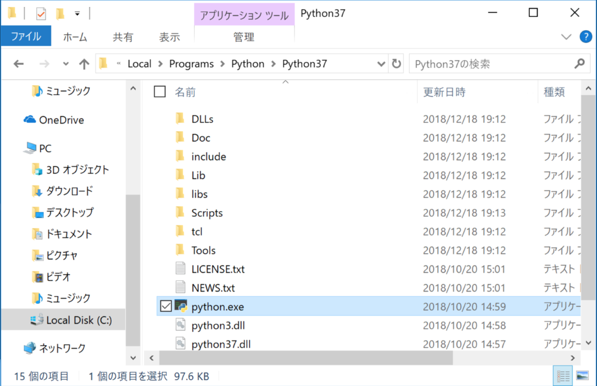Screen dimensions: 597x386
Task: Open the 管理 tab under アプリケーション ツール
Action: click(244, 36)
